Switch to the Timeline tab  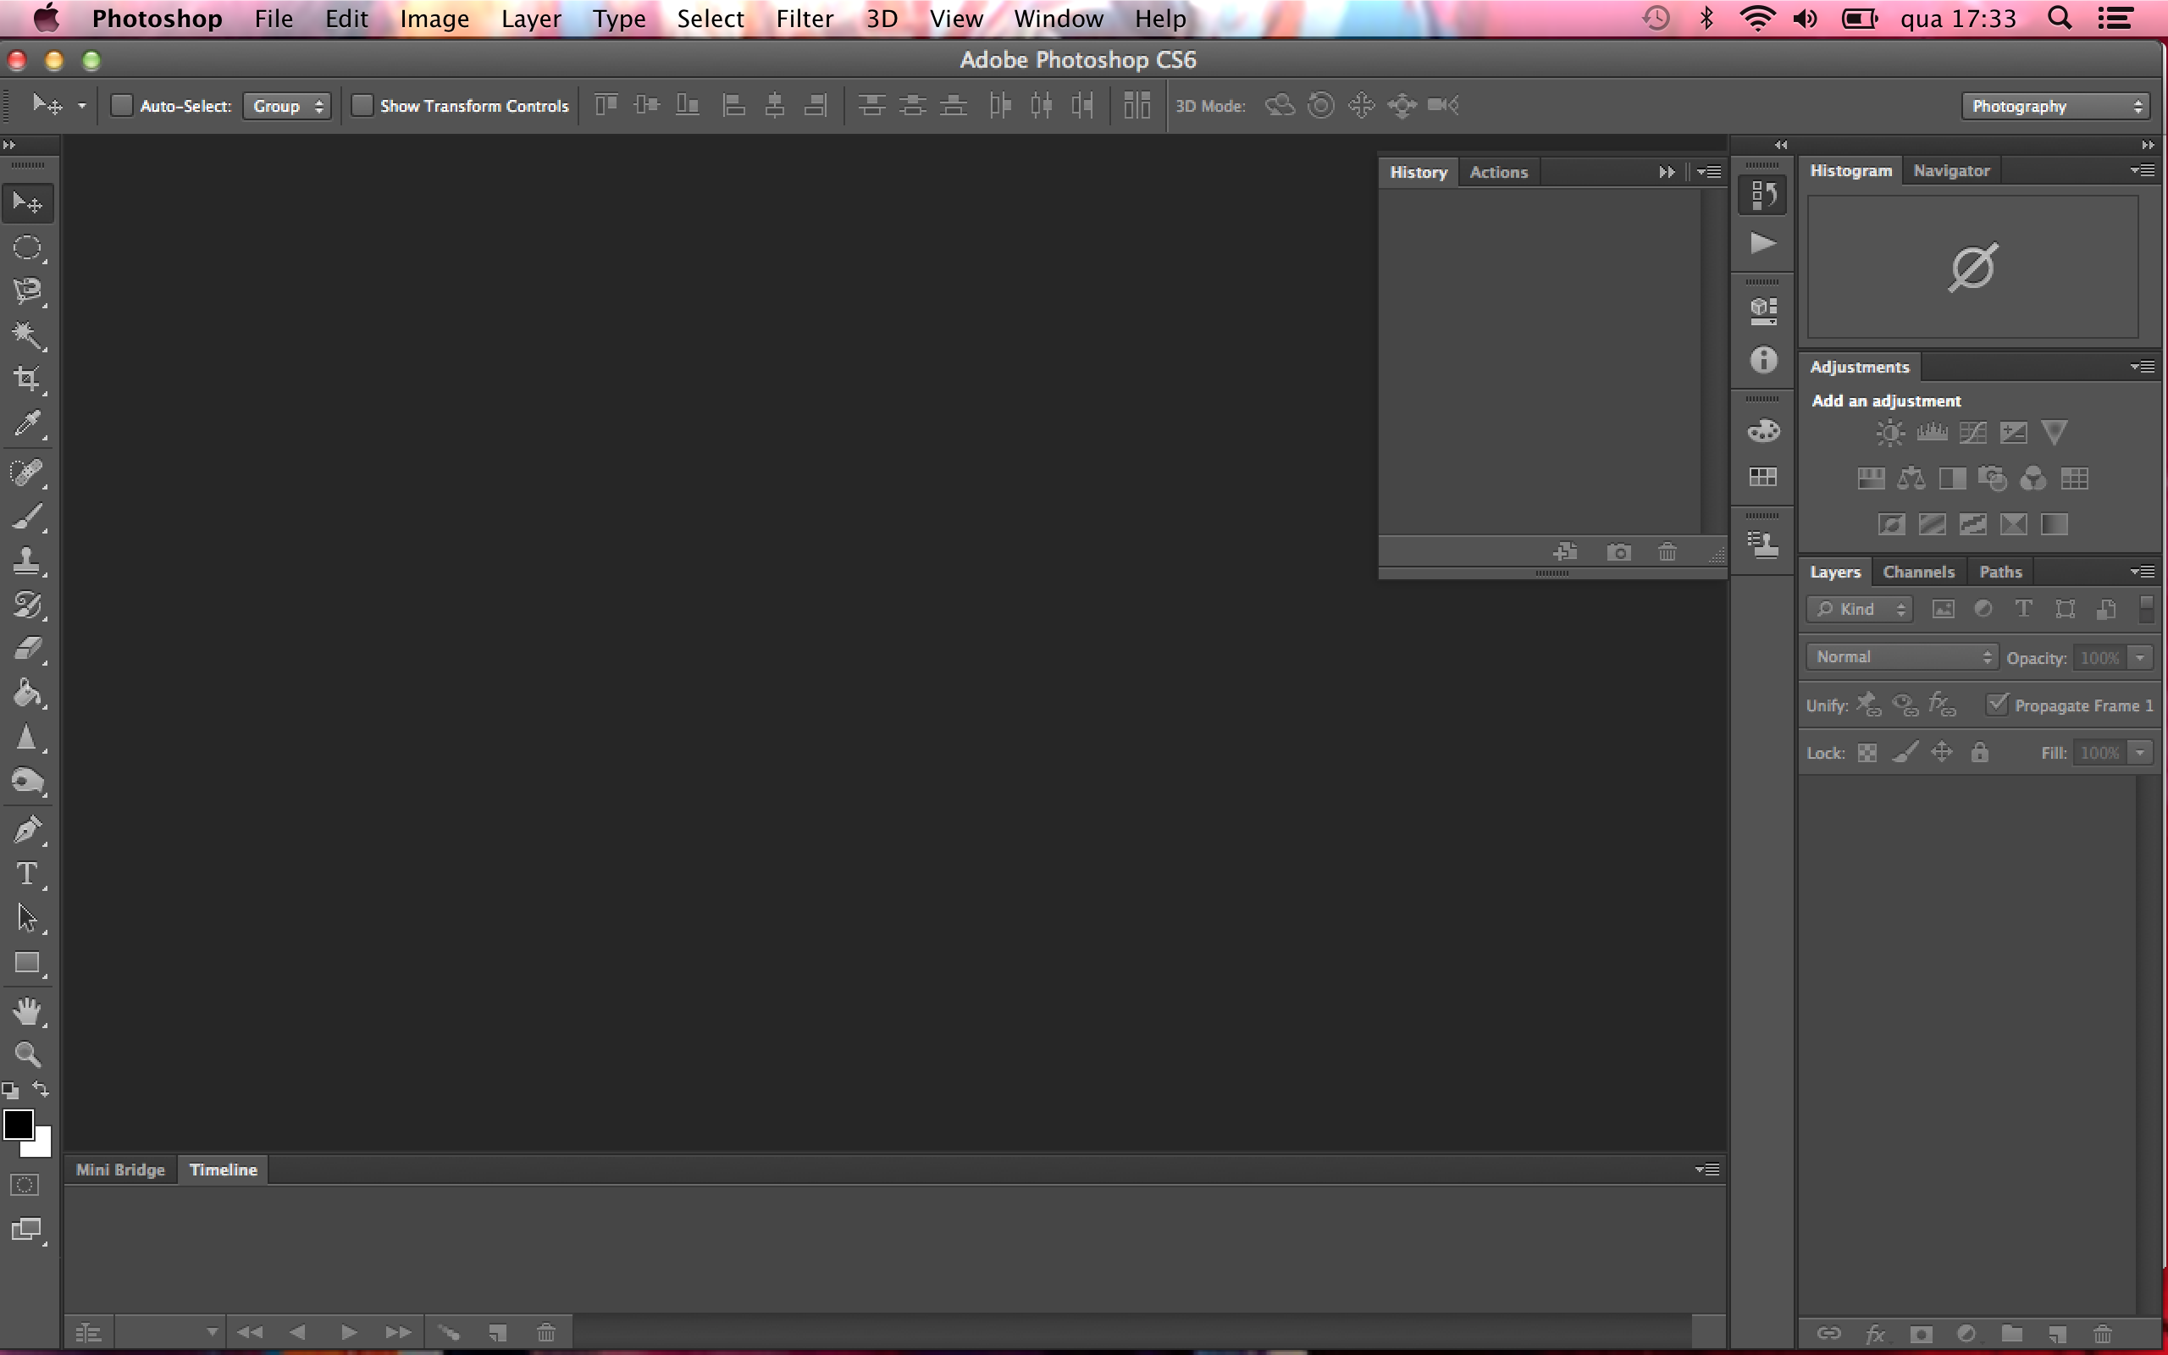(222, 1170)
